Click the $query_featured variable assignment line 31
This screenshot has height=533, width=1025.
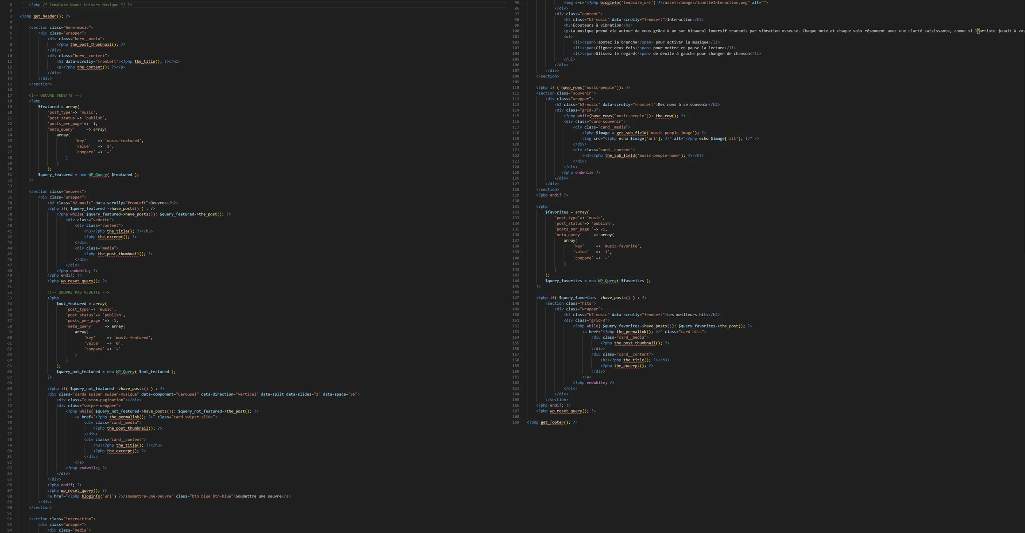click(x=55, y=174)
